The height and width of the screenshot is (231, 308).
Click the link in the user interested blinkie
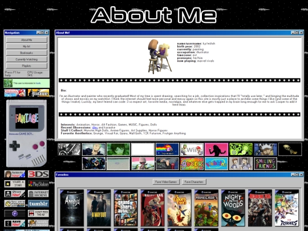[38, 83]
